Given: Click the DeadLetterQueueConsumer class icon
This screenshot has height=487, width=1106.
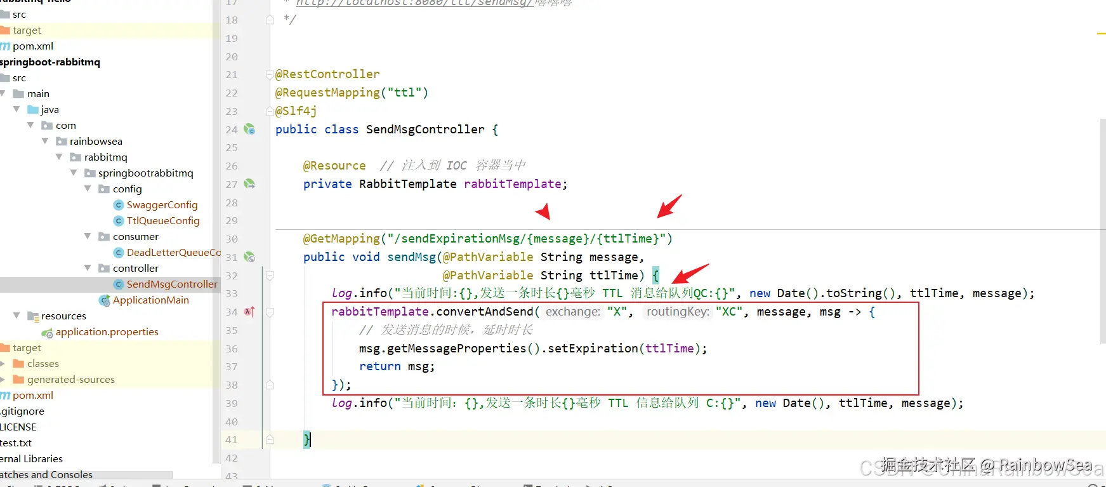Looking at the screenshot, I should point(118,253).
